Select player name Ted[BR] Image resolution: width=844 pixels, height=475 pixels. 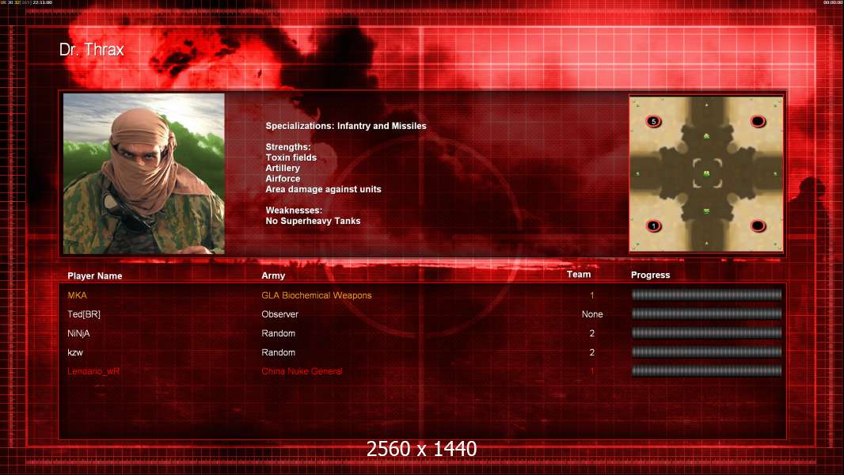(x=84, y=314)
